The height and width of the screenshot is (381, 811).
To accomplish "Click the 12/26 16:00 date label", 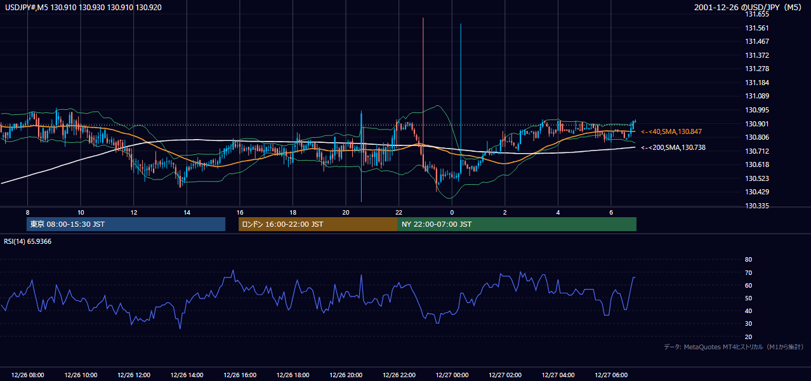I will tap(240, 375).
